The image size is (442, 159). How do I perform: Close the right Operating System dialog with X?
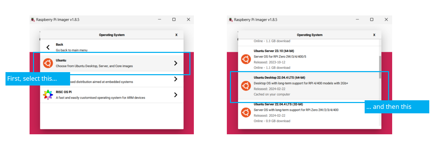pyautogui.click(x=374, y=35)
